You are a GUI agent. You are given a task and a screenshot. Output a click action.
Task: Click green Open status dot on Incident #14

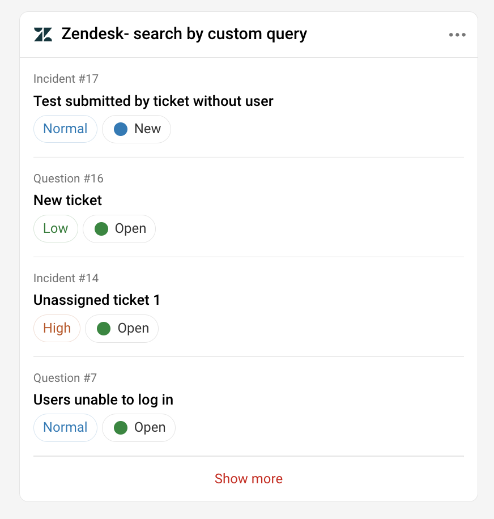point(104,329)
